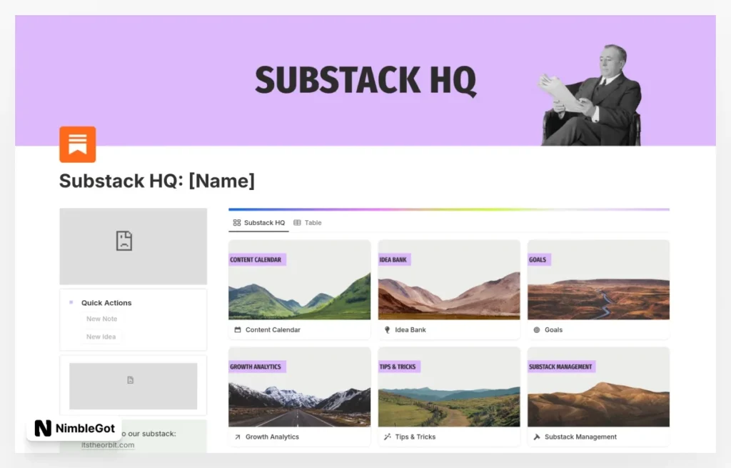Screen dimensions: 731x468
Task: Click the orange Substack bookmark page icon
Action: (x=77, y=144)
